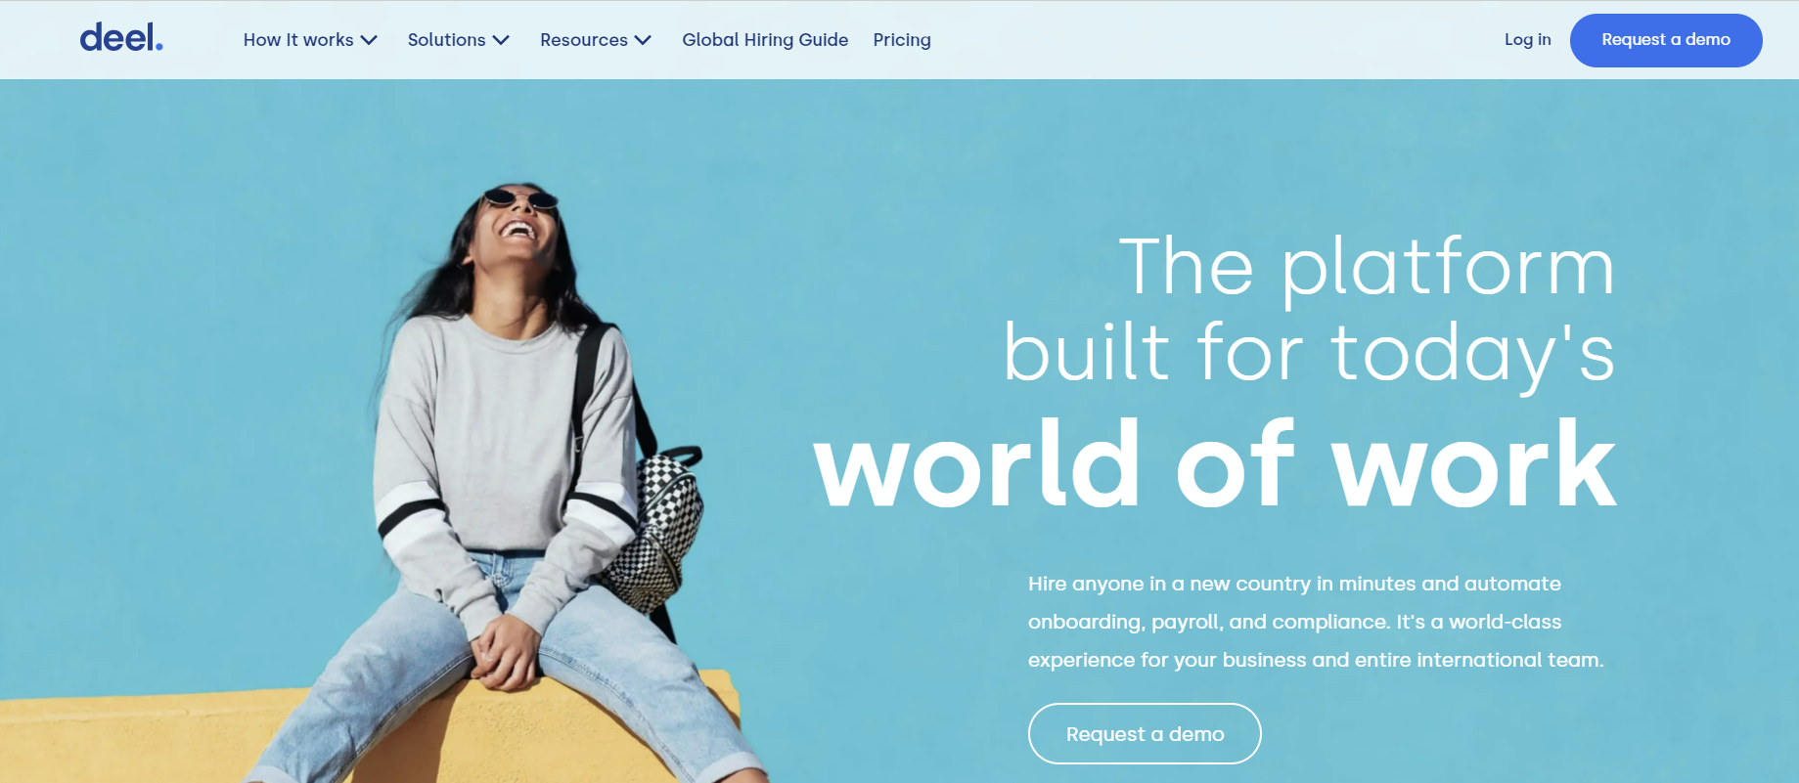
Task: Click the hero description paragraph
Action: (1316, 622)
